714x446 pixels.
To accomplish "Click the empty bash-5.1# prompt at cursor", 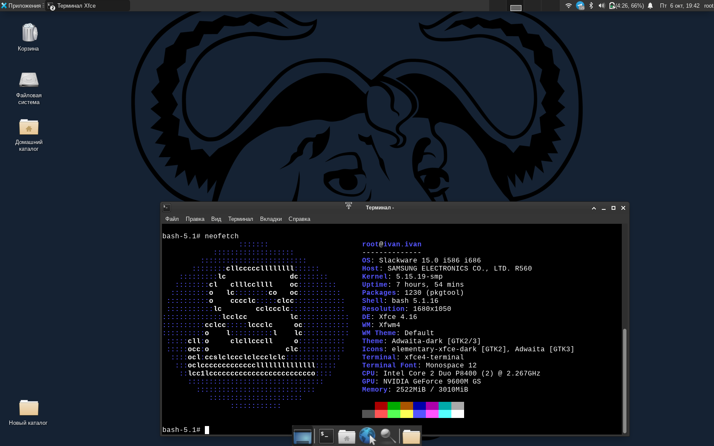I will [186, 430].
